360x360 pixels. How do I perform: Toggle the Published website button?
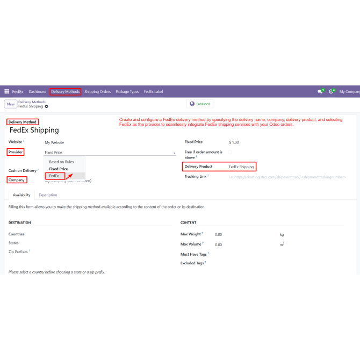[x=200, y=104]
